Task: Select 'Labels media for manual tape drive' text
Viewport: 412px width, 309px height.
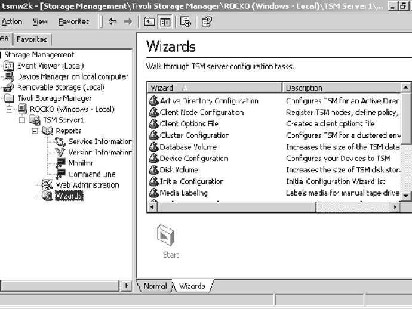Action: pyautogui.click(x=343, y=193)
